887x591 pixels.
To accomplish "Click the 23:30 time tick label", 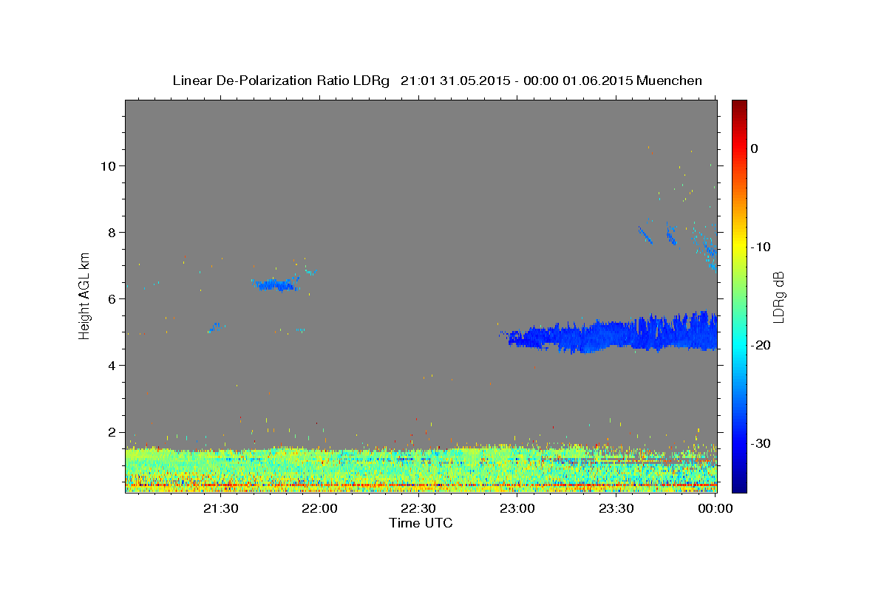I will click(x=616, y=508).
